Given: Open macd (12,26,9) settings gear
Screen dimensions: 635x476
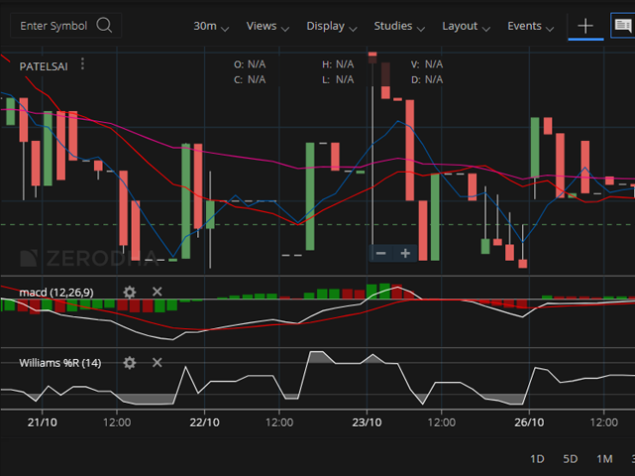Looking at the screenshot, I should pos(129,292).
